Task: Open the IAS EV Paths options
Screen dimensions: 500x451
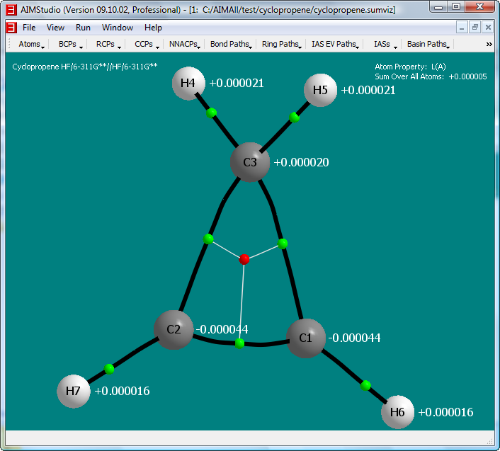Action: coord(335,44)
